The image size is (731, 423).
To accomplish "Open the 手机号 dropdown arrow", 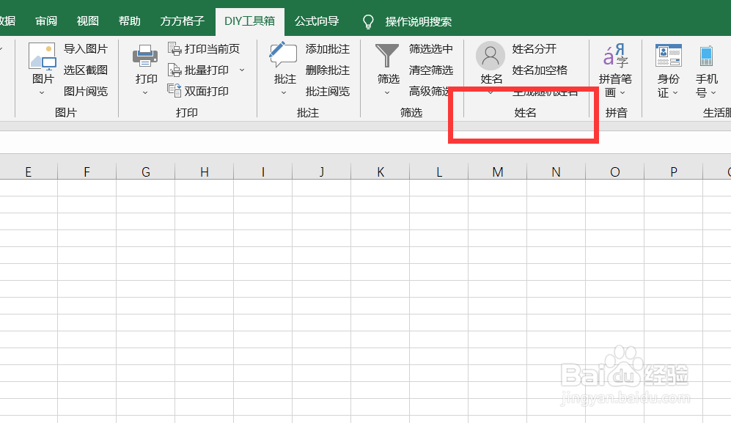I will pos(713,93).
